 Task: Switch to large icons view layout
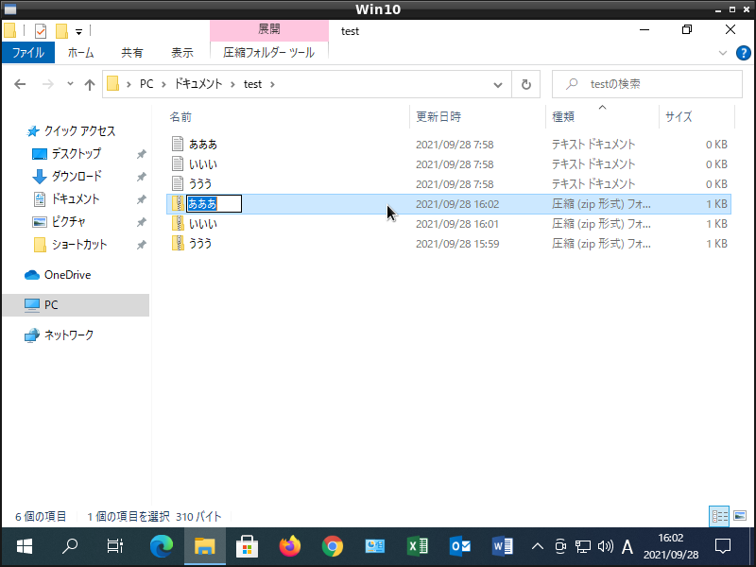[x=740, y=516]
